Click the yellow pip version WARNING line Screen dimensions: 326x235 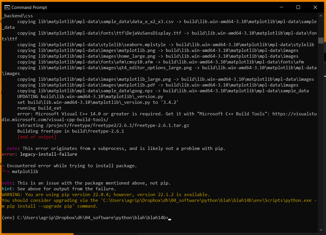tap(106, 195)
